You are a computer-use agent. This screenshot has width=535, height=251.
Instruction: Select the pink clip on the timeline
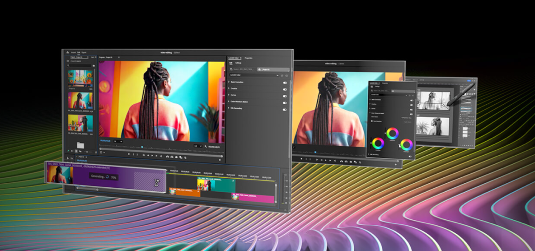pos(253,198)
